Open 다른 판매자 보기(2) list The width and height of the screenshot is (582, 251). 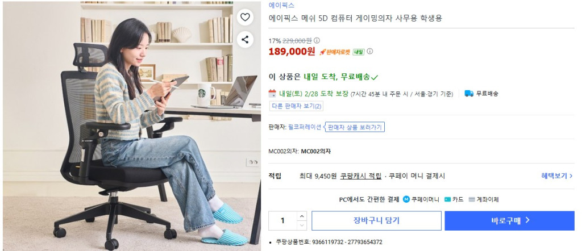296,106
